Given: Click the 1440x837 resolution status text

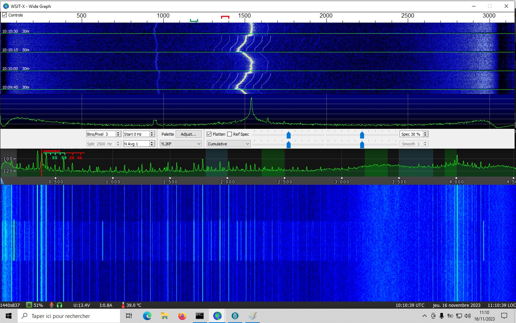Looking at the screenshot, I should 10,305.
